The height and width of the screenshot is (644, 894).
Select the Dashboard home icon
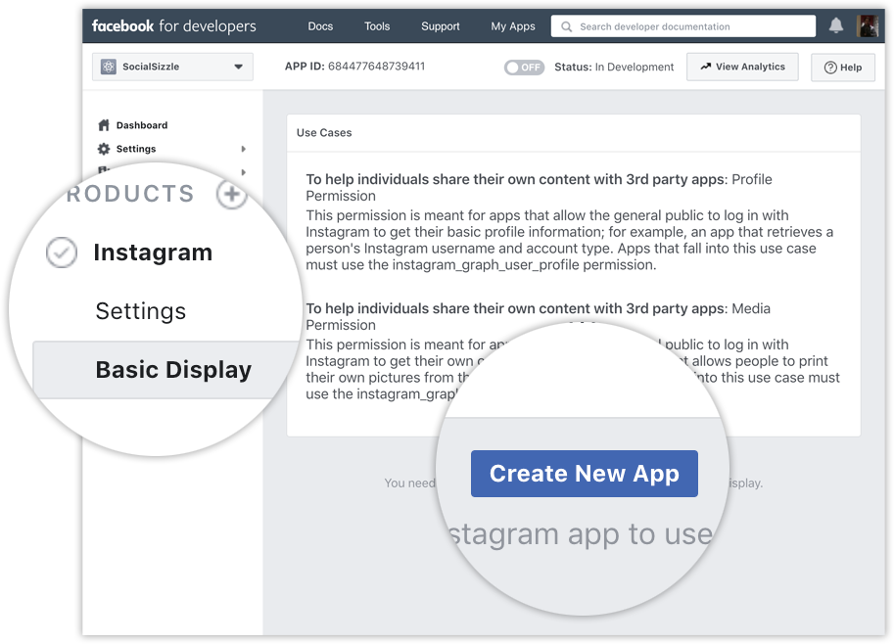pos(105,125)
